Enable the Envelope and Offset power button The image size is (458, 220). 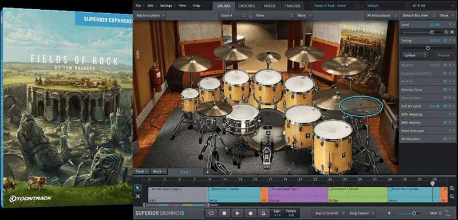pos(445,73)
